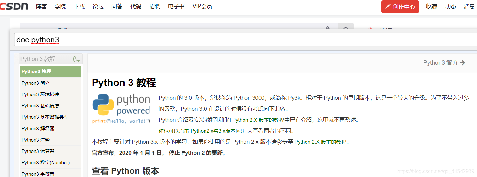
Task: Open Python2.x与3.x版本区别 link
Action: coord(202,131)
